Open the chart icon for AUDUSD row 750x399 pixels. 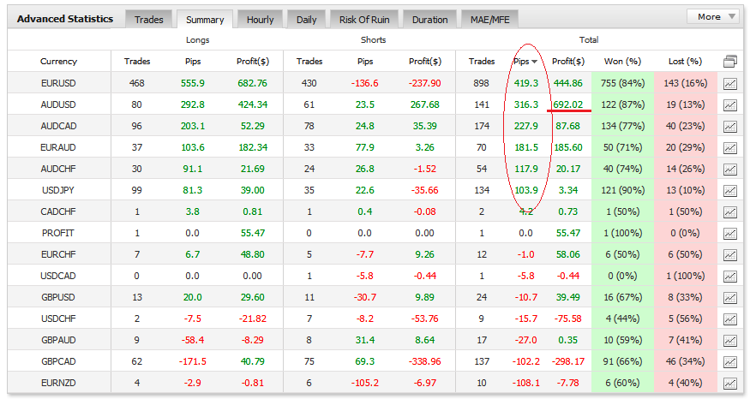tap(730, 105)
